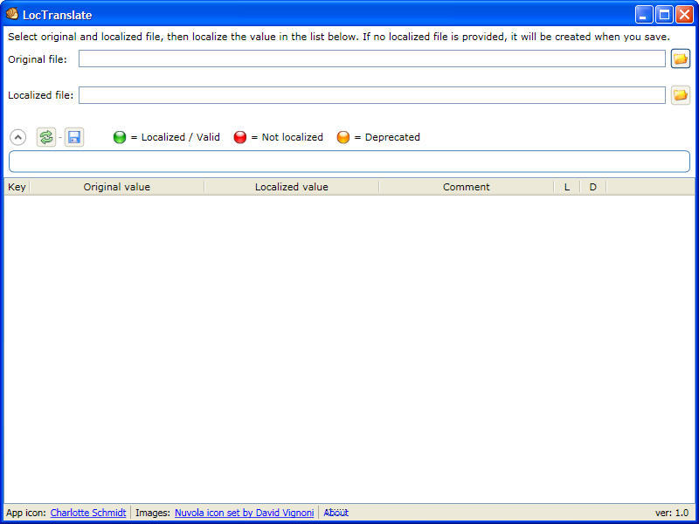Open the Nuvola icon set by David Vignoni link
699x524 pixels.
244,513
